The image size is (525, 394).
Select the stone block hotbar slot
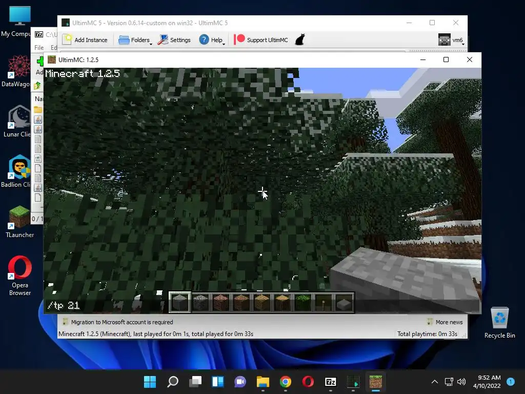[x=180, y=303]
